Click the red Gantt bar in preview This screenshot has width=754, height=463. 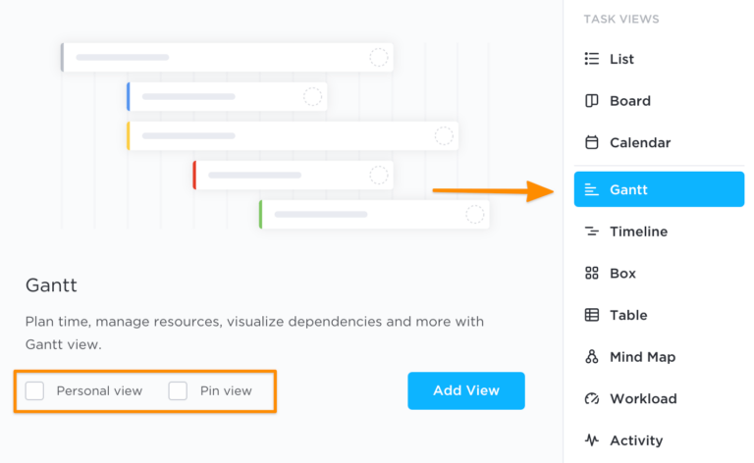(294, 176)
